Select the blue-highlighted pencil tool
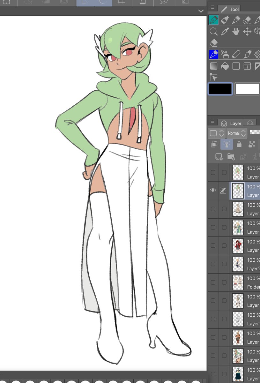The image size is (260, 383). (213, 54)
